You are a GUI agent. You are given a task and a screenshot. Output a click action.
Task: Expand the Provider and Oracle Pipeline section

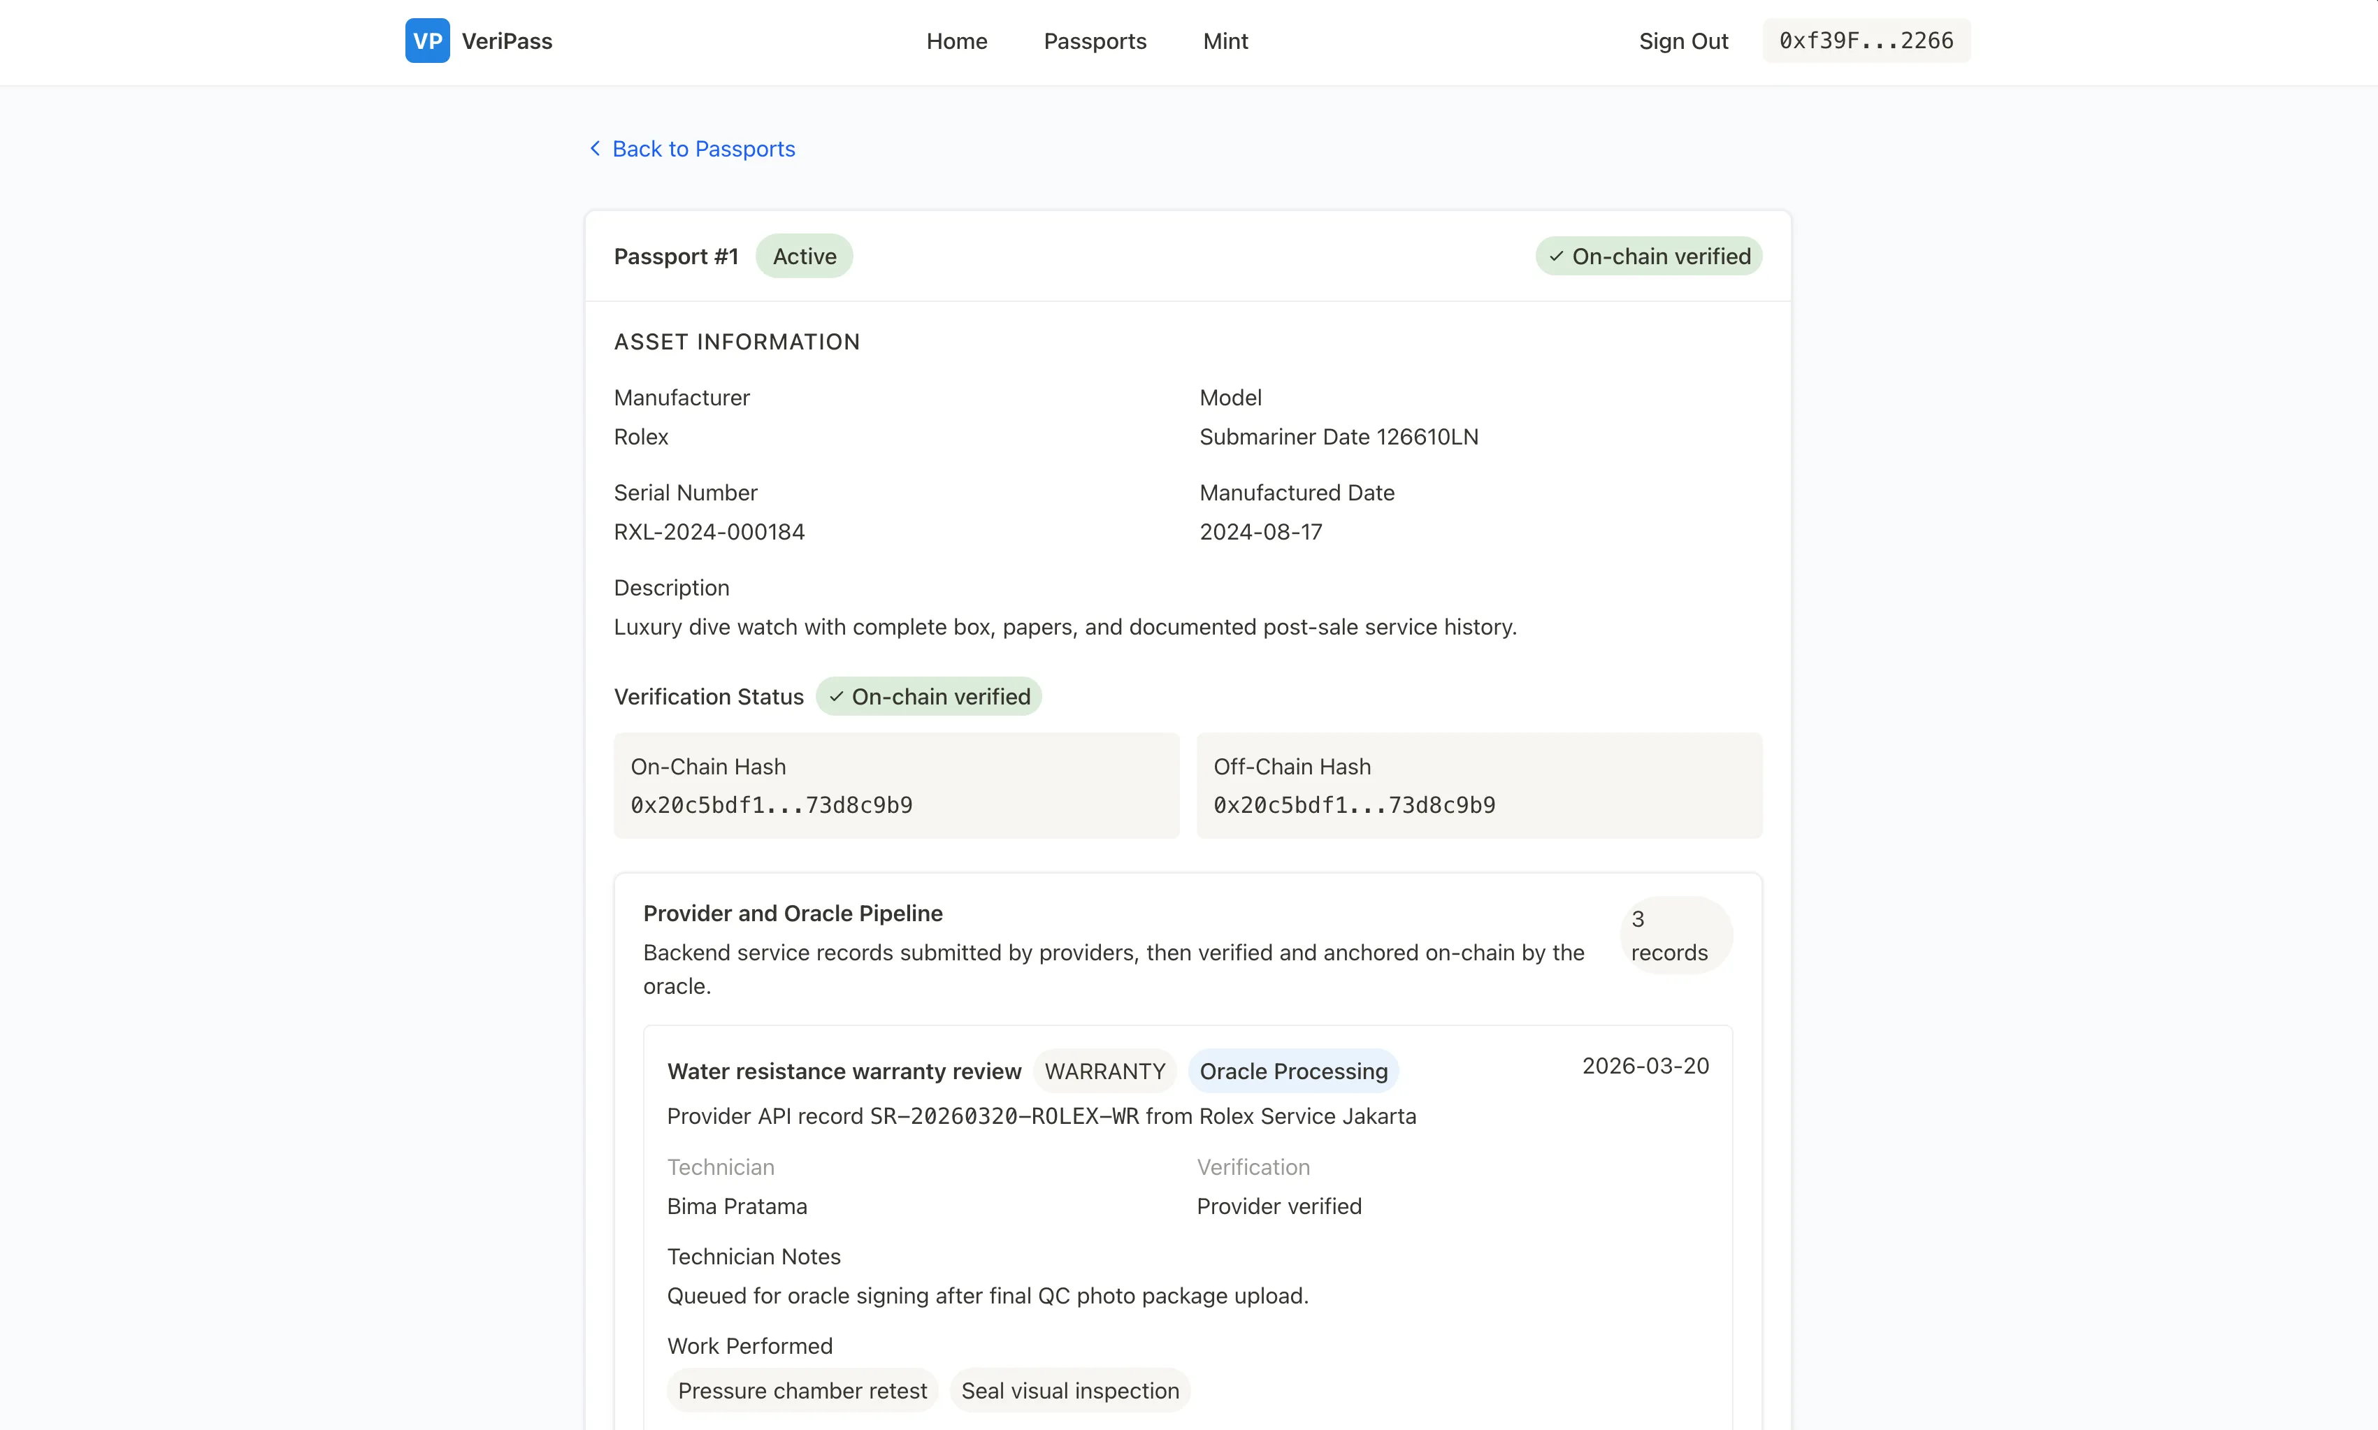pyautogui.click(x=792, y=913)
